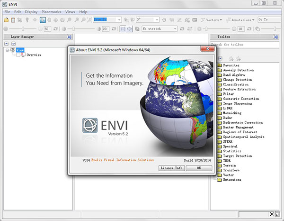Select the Zoom magnifier tool
Viewport: 284px width, 221px height.
tap(69, 20)
